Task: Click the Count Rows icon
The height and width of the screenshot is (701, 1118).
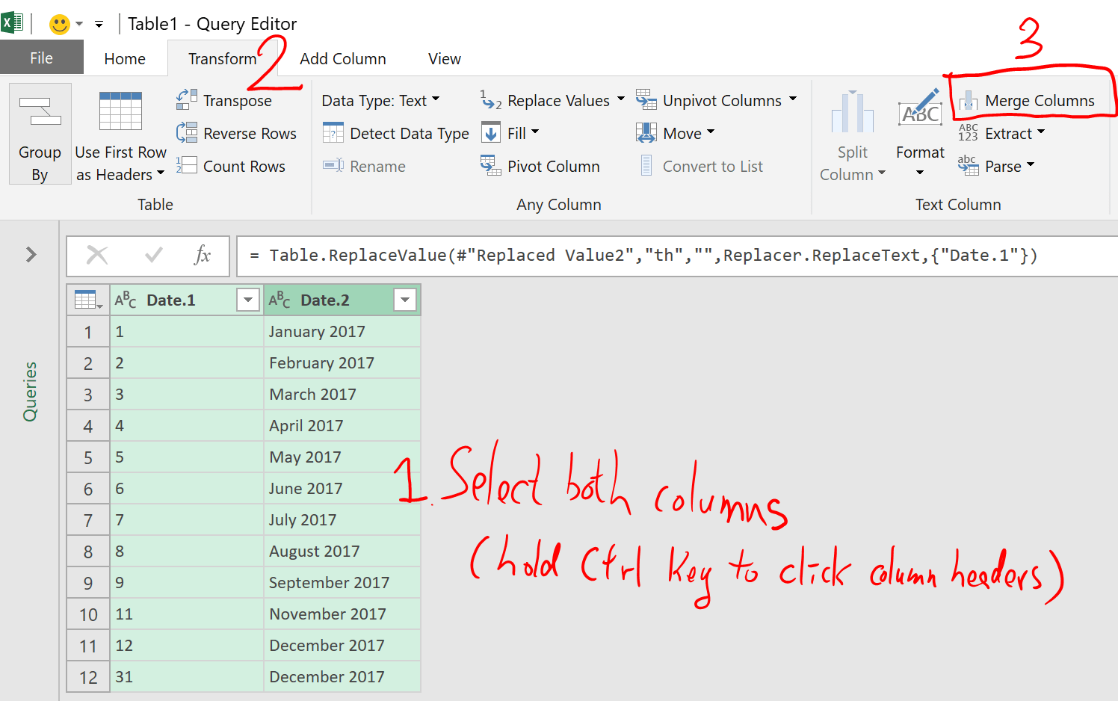Action: [232, 165]
